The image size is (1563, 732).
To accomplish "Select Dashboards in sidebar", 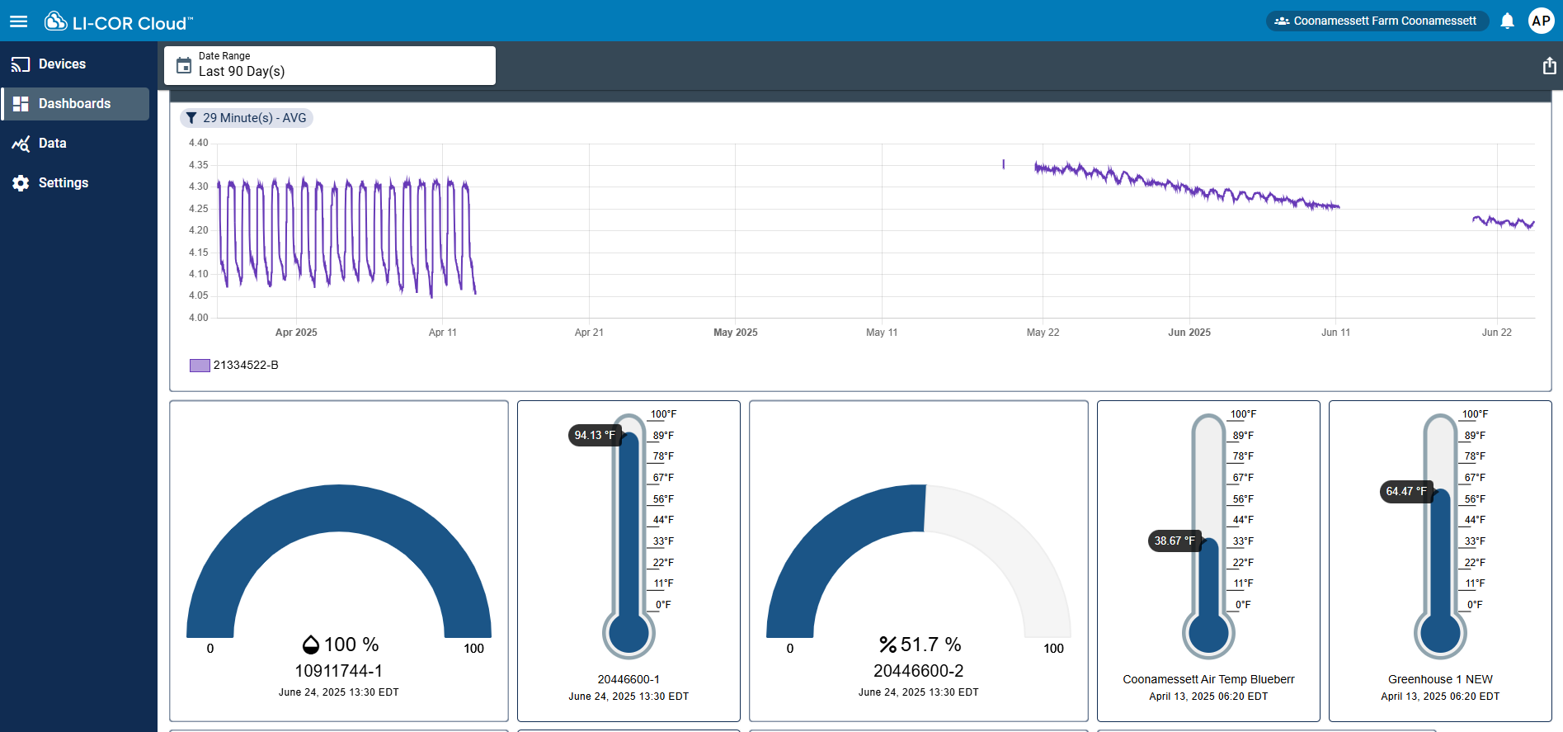I will click(x=75, y=104).
